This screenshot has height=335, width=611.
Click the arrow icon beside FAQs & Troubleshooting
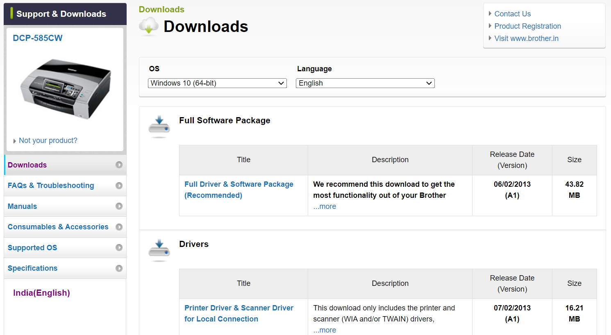[x=119, y=186]
